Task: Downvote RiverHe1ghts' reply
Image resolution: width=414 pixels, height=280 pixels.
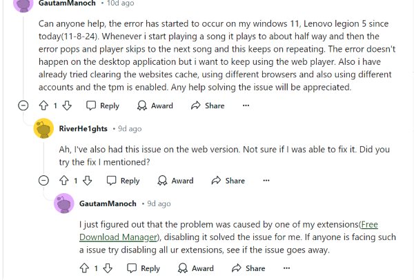Action: [x=88, y=181]
